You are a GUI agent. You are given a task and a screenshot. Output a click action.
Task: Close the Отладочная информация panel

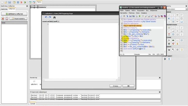pos(160,92)
